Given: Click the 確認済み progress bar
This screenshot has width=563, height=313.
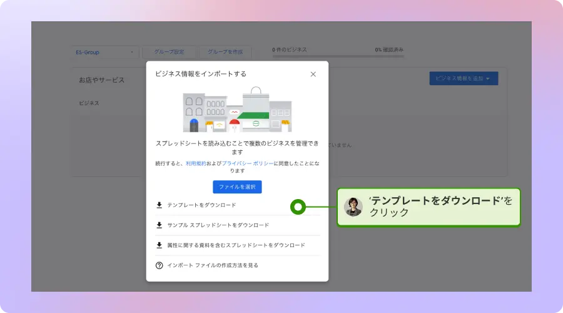Looking at the screenshot, I should (338, 56).
